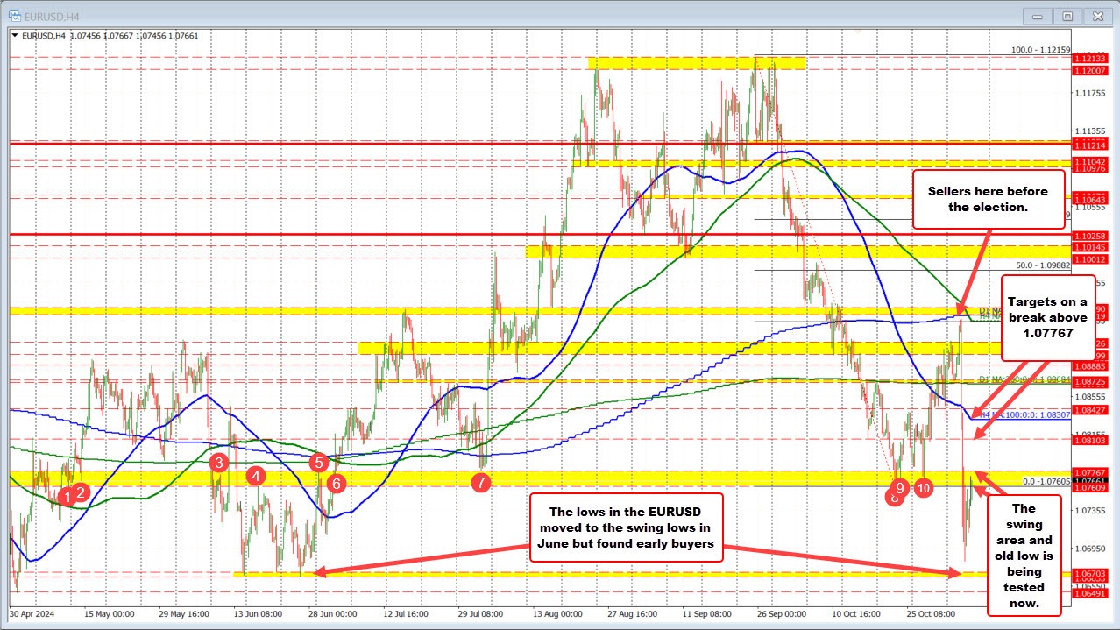Click the candlestick chart icon in the title bar
This screenshot has height=630, width=1120.
pos(15,15)
